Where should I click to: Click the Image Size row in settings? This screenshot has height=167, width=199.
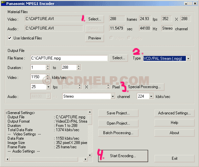pyautogui.click(x=47, y=143)
